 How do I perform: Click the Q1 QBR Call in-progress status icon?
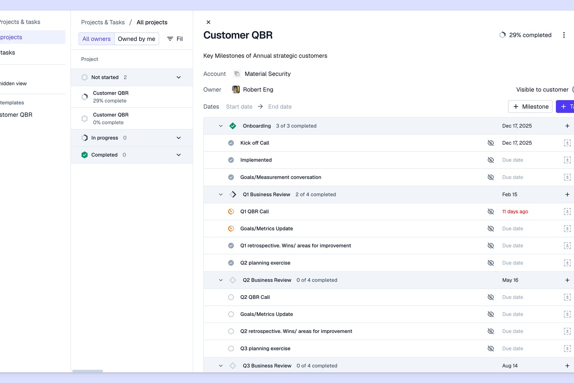(x=231, y=211)
